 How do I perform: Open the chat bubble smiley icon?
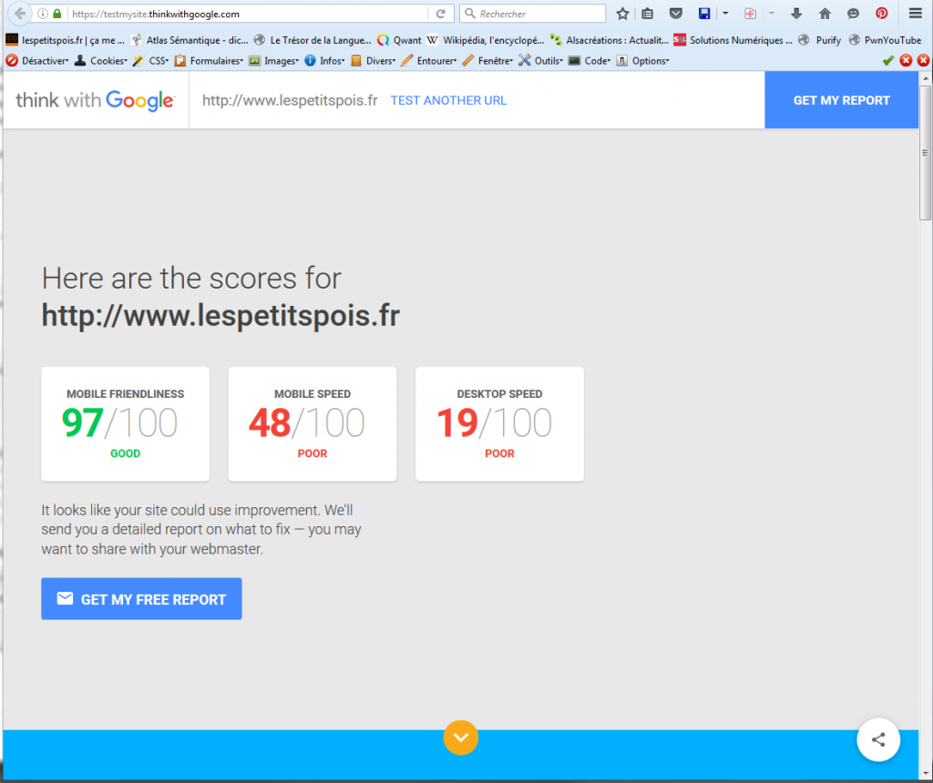click(853, 14)
